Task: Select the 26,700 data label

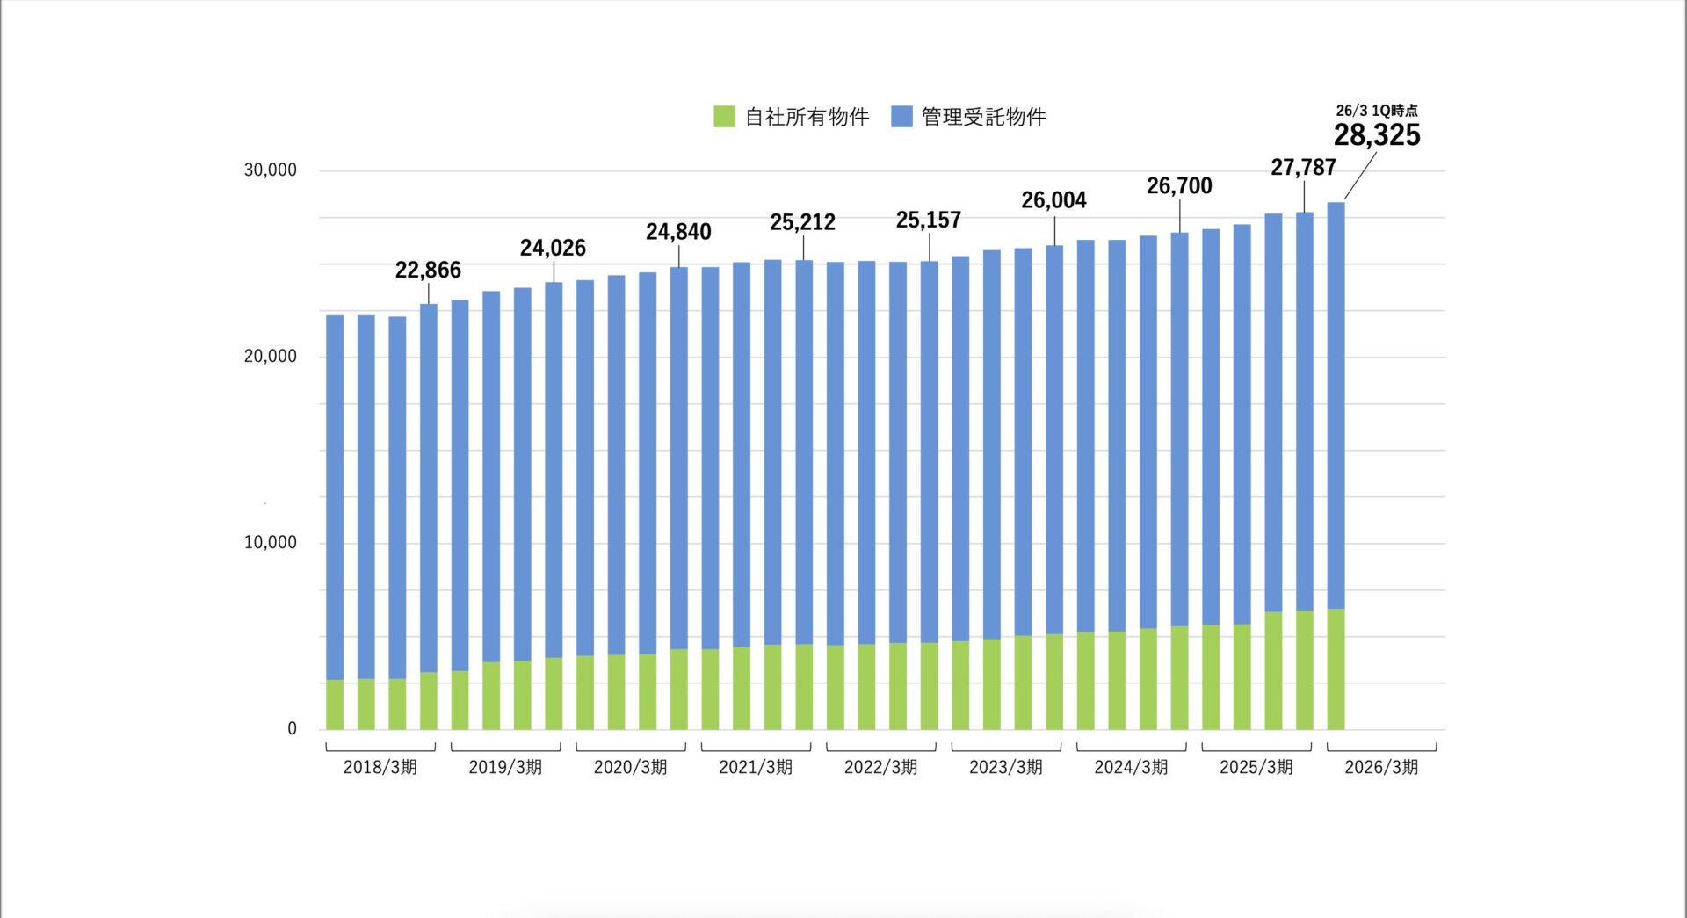Action: 1179,186
